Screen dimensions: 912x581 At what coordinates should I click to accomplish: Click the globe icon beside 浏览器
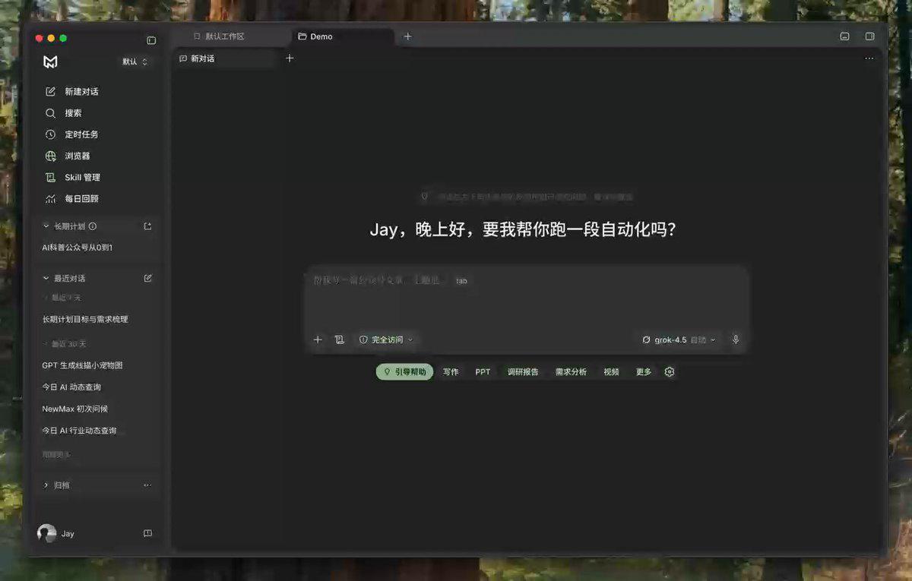coord(51,156)
